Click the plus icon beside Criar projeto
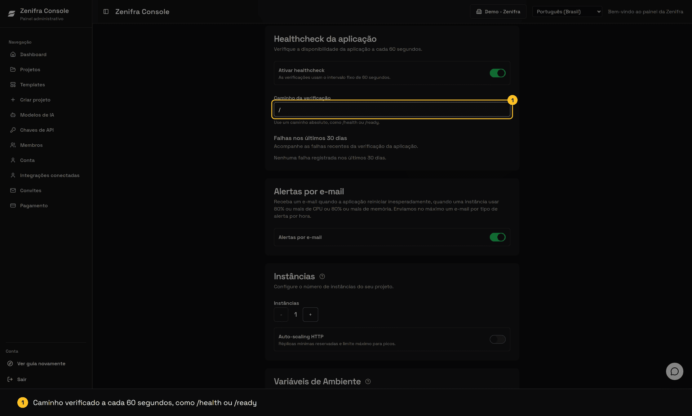The height and width of the screenshot is (416, 692). tap(13, 100)
